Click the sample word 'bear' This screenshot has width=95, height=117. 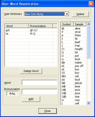click(78, 86)
